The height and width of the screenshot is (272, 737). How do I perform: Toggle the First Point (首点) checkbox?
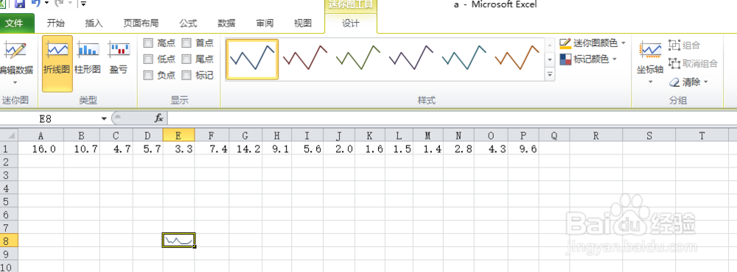click(x=186, y=43)
